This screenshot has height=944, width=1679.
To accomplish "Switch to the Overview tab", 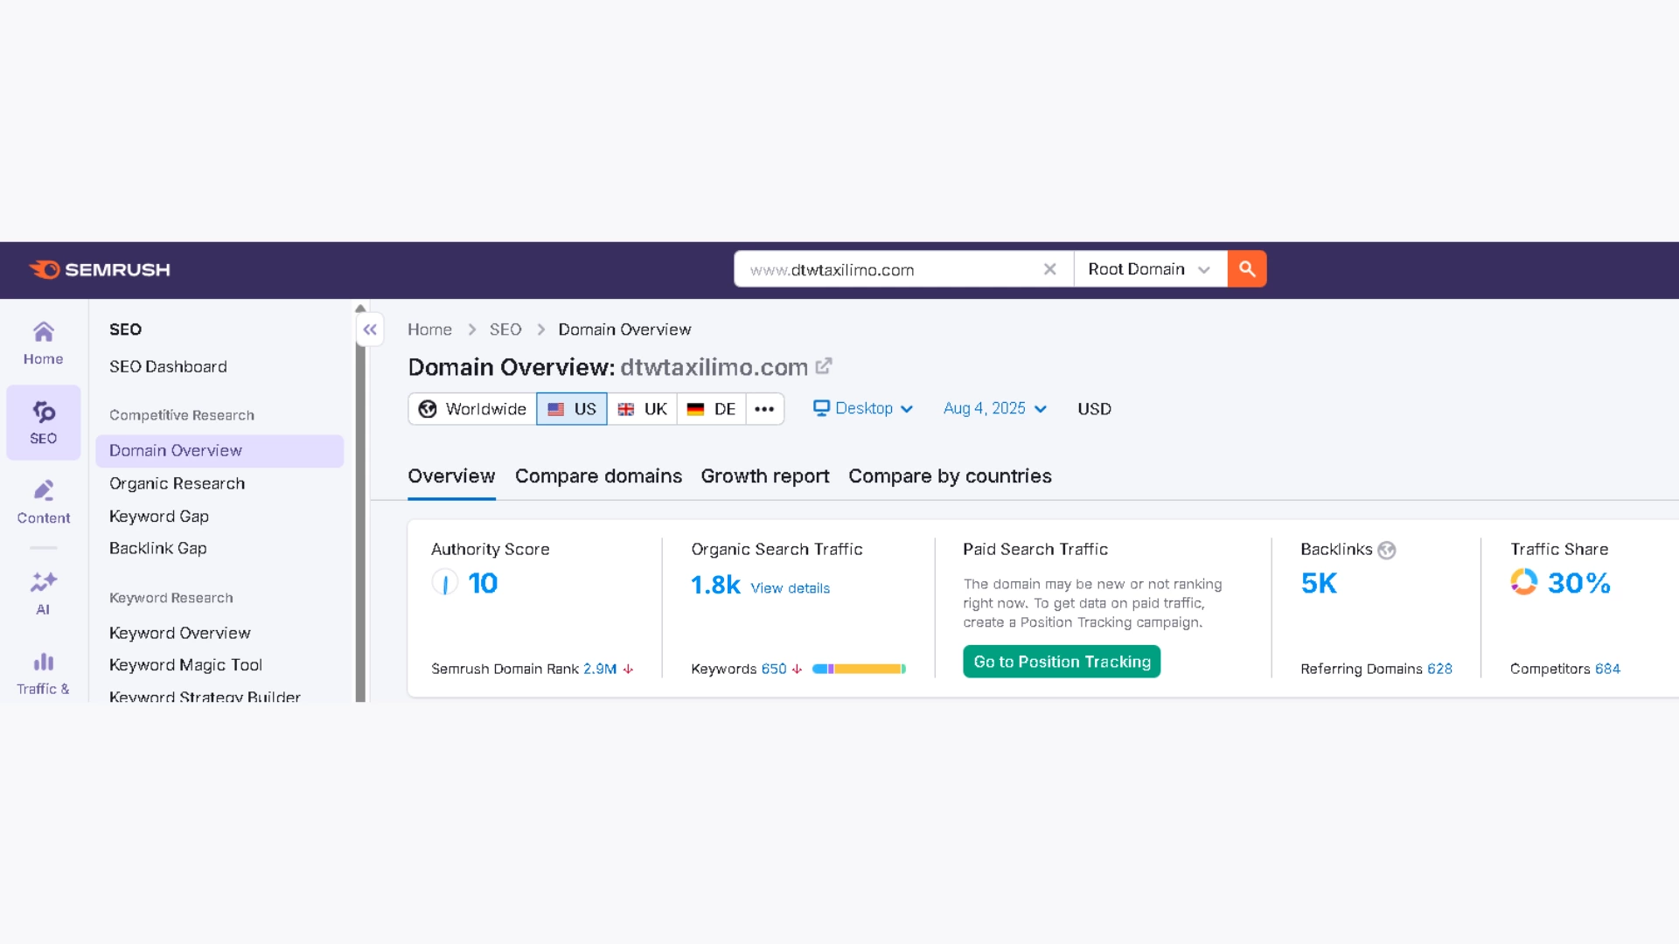I will (451, 476).
